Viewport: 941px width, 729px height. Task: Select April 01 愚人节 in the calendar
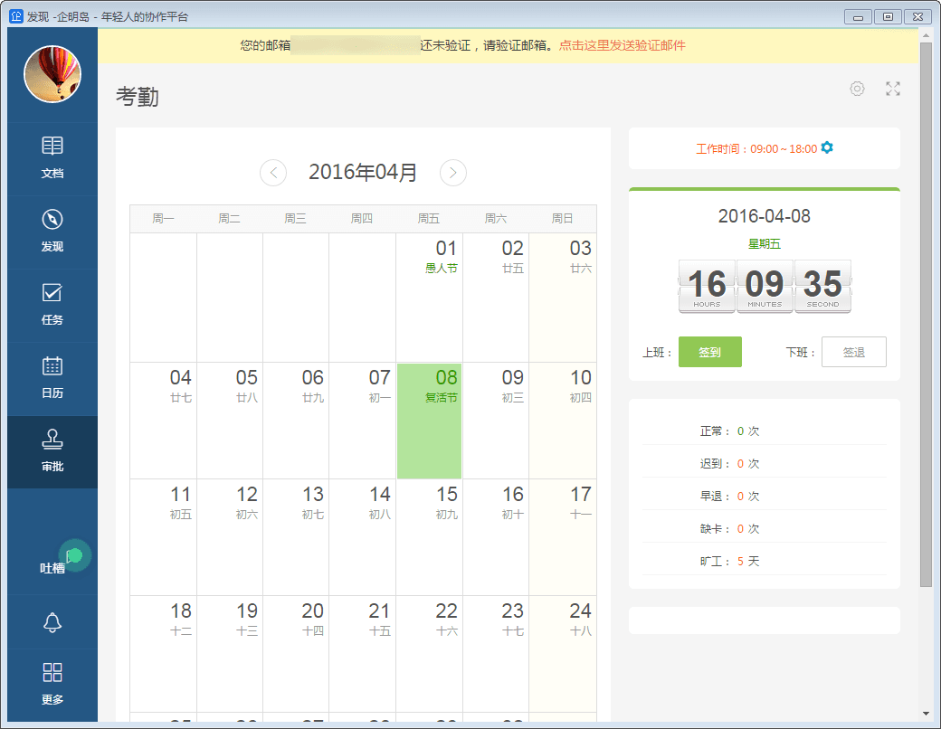point(429,298)
